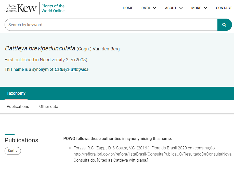This screenshot has width=234, height=169.
Task: Click the Flora do Brasil reference entry
Action: click(152, 154)
